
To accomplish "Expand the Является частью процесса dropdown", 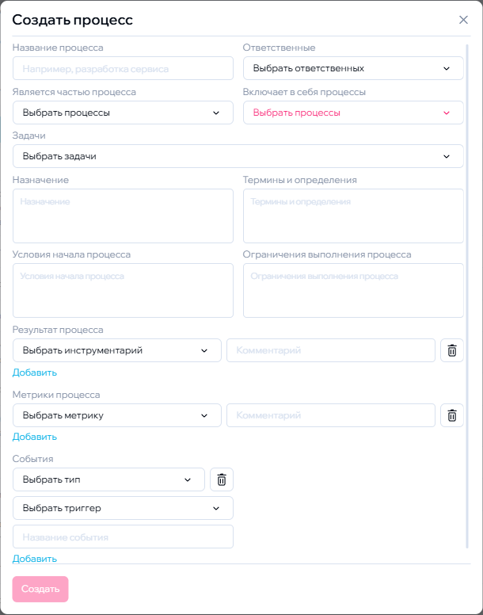I will (123, 113).
